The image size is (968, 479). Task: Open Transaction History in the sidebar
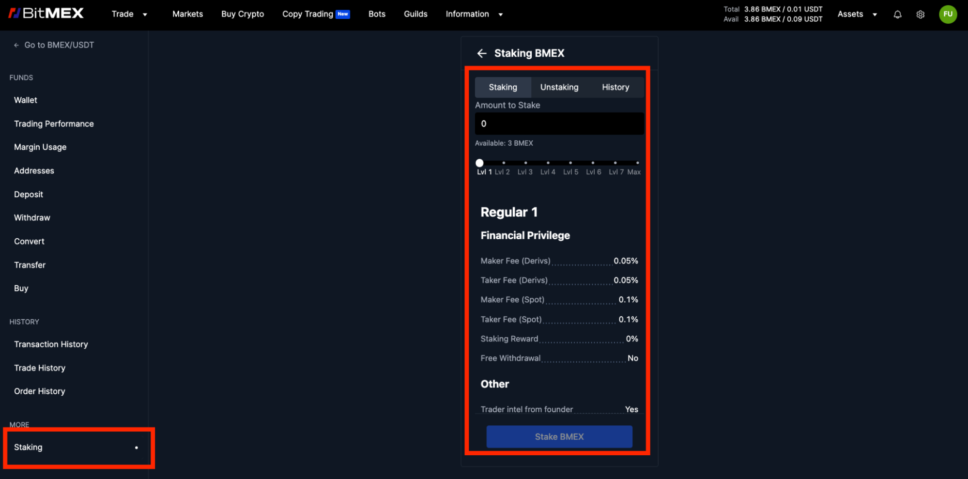(51, 344)
